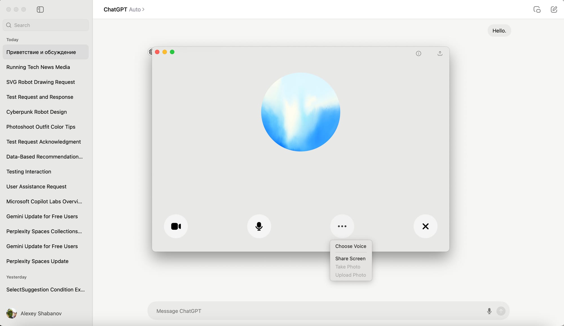Mute the microphone in the voice call
Viewport: 564px width, 326px height.
click(259, 226)
